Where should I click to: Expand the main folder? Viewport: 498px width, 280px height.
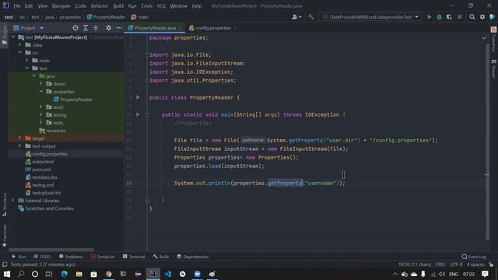pos(27,61)
